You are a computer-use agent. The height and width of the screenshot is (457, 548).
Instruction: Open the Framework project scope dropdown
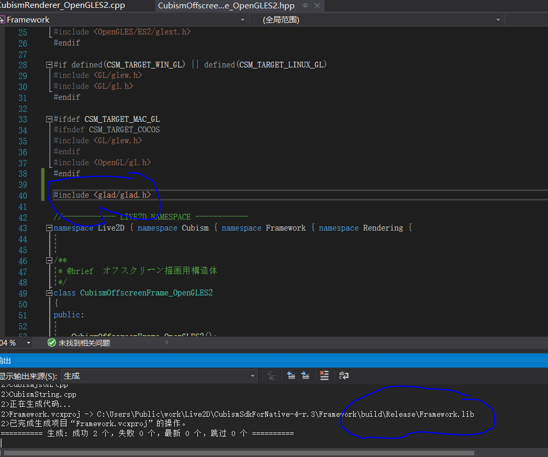(x=242, y=20)
